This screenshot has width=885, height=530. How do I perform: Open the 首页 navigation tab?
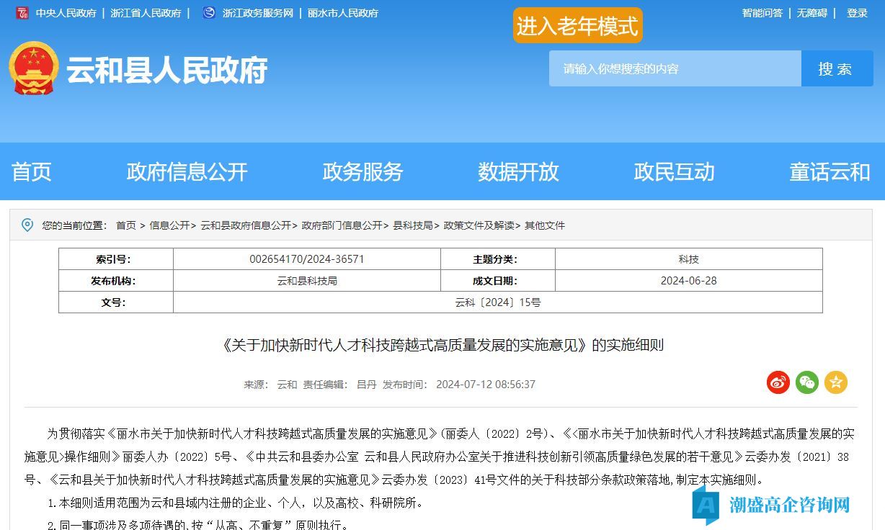tap(32, 172)
